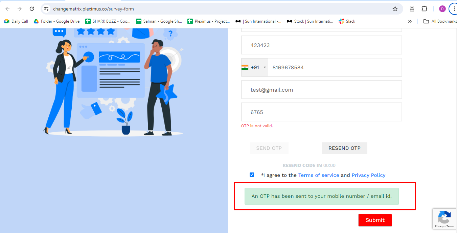457x233 pixels.
Task: Open Pleximus - Project bookmark
Action: coord(209,21)
